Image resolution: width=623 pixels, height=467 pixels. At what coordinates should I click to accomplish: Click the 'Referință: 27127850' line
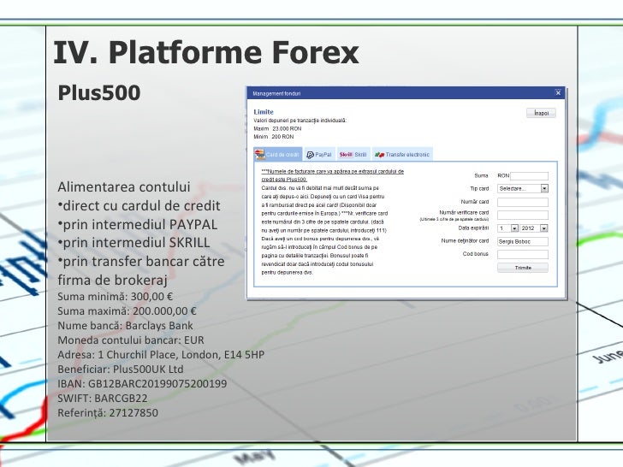click(108, 413)
